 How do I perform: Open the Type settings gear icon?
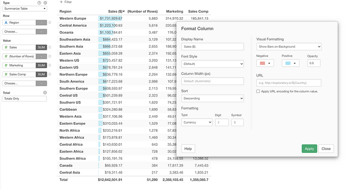[45, 3]
